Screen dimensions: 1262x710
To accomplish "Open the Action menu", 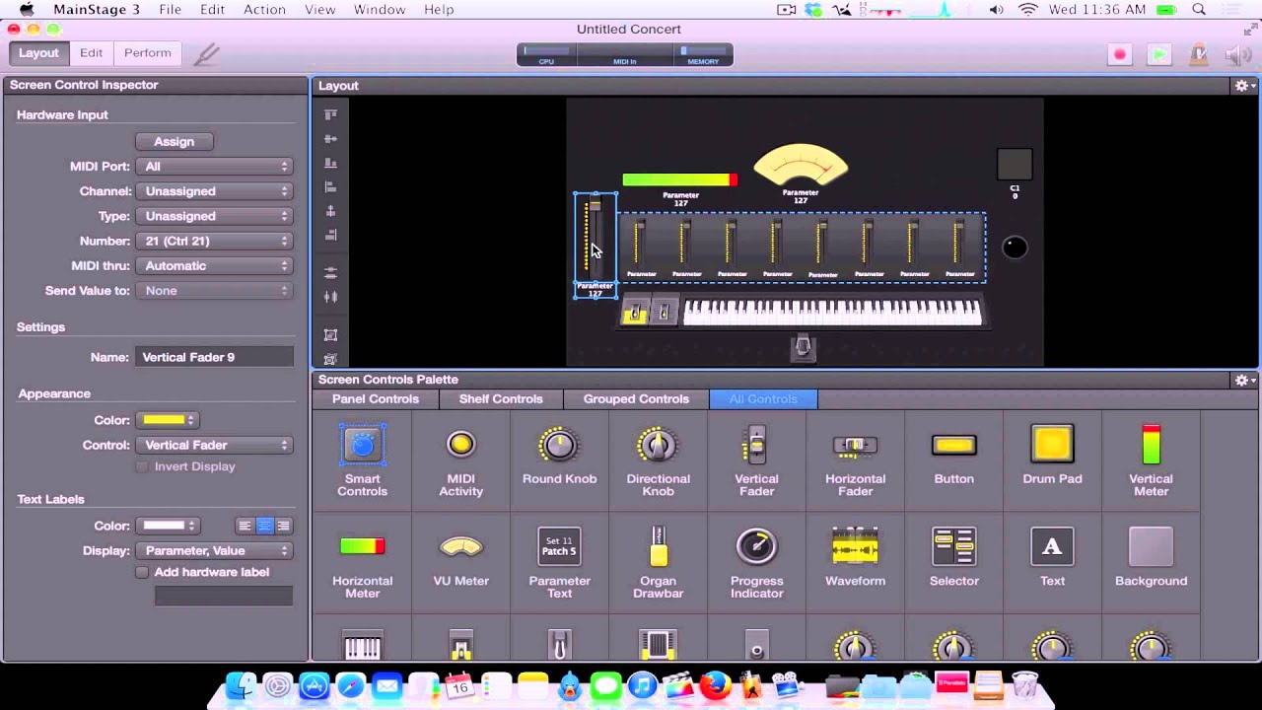I will coord(264,10).
